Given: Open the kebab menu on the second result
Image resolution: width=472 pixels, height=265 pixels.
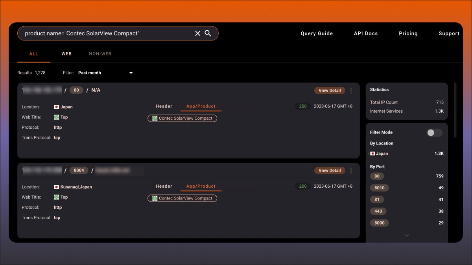Looking at the screenshot, I should pyautogui.click(x=351, y=170).
